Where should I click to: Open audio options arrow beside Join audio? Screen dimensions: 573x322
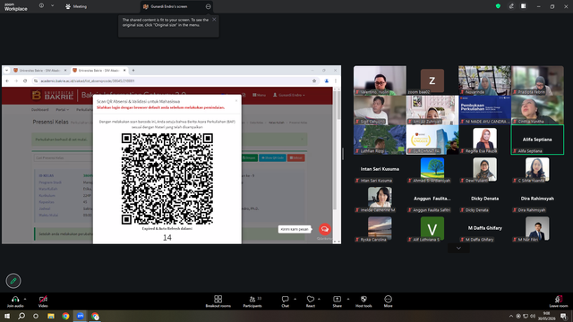[25, 299]
